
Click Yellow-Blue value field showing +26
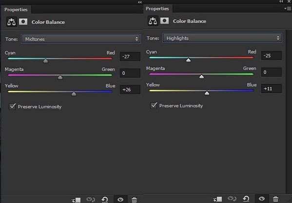click(130, 89)
